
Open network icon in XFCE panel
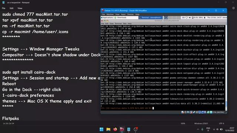click(187, 18)
